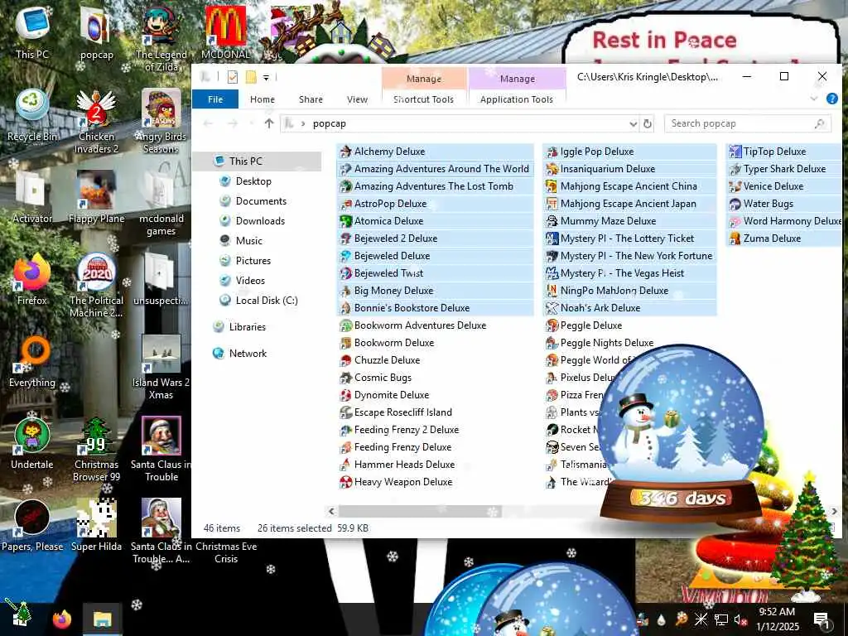Open the notification center icon
Image resolution: width=848 pixels, height=636 pixels.
coord(821,619)
